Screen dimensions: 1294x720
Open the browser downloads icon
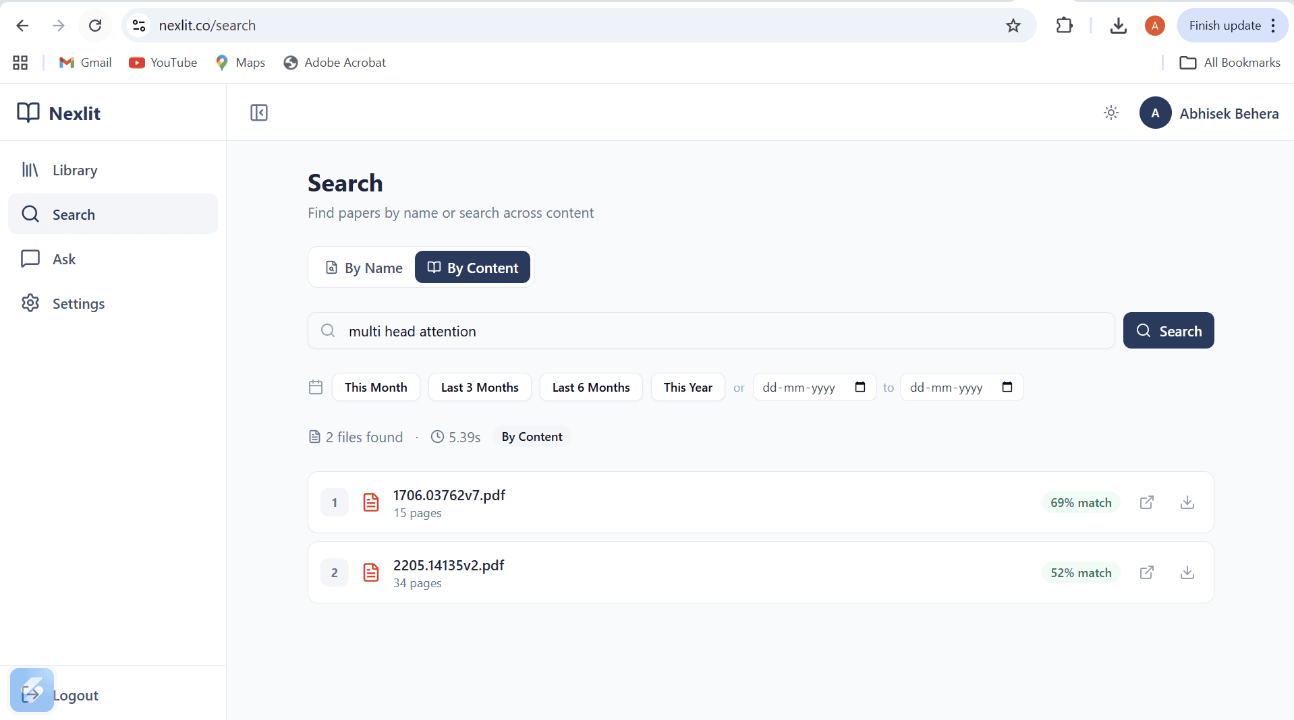pyautogui.click(x=1119, y=26)
